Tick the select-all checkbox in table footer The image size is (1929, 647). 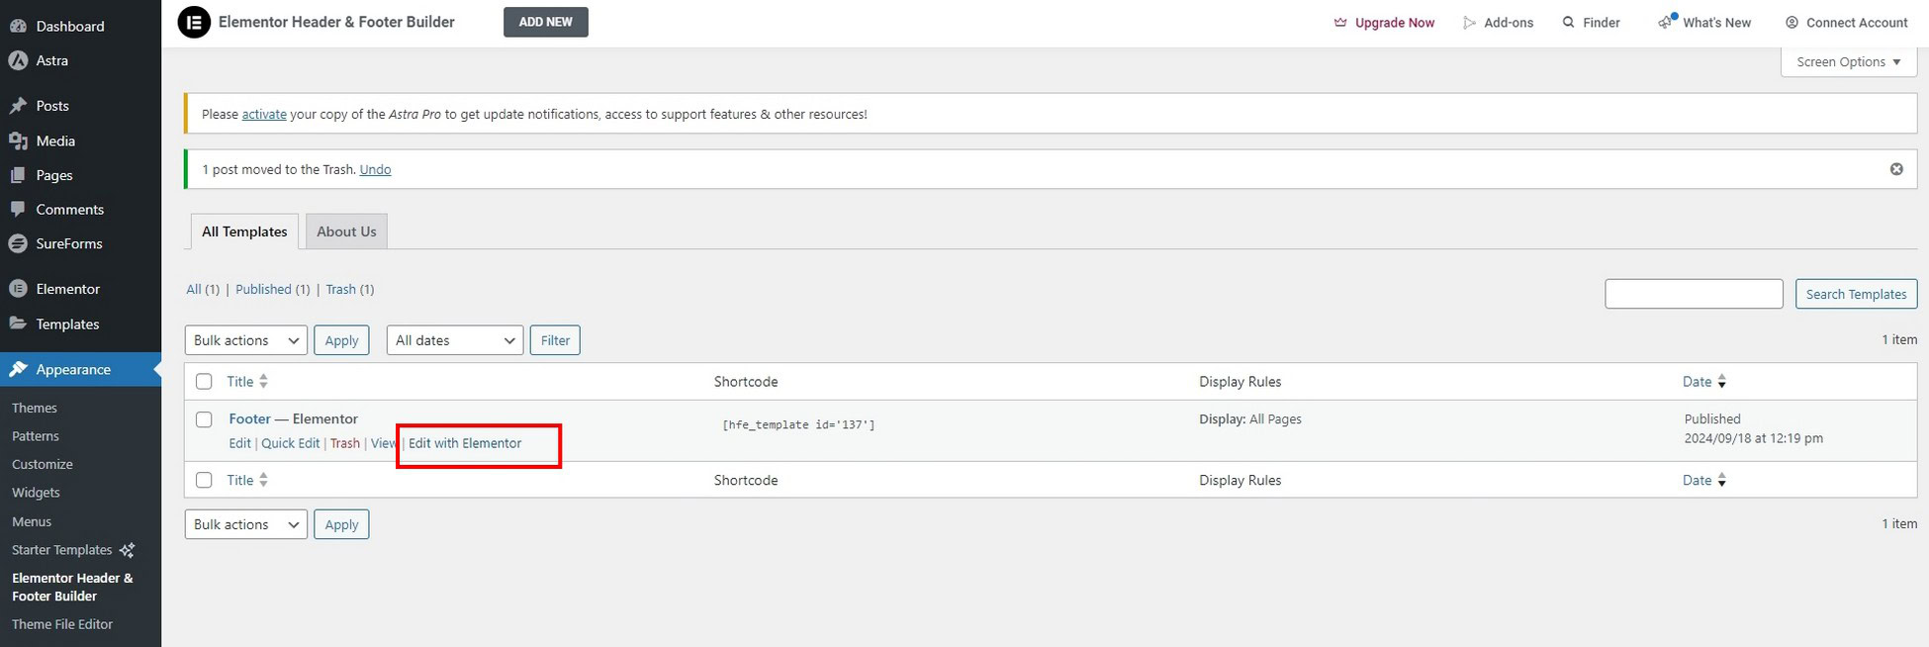[204, 480]
